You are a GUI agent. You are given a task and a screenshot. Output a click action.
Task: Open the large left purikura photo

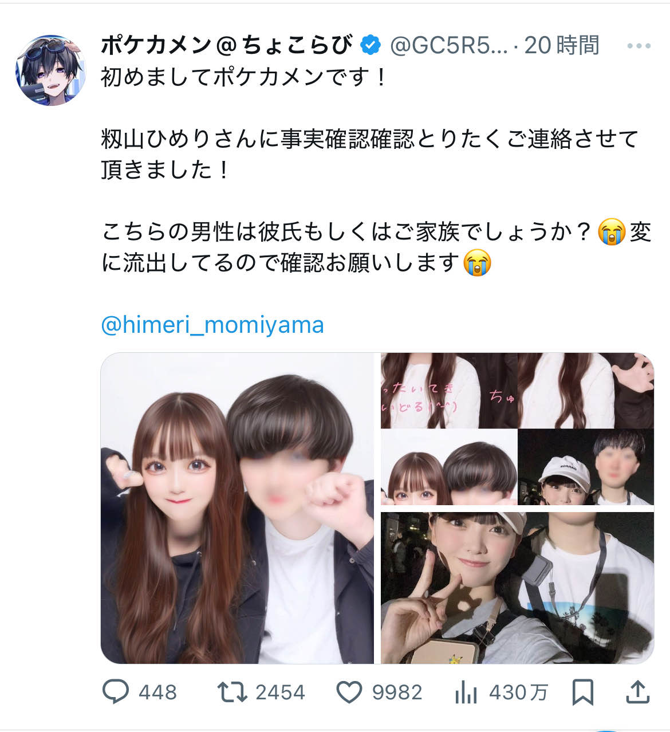click(237, 508)
